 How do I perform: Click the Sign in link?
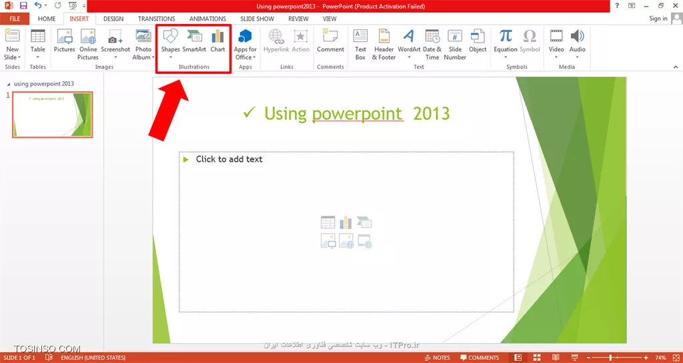[658, 19]
